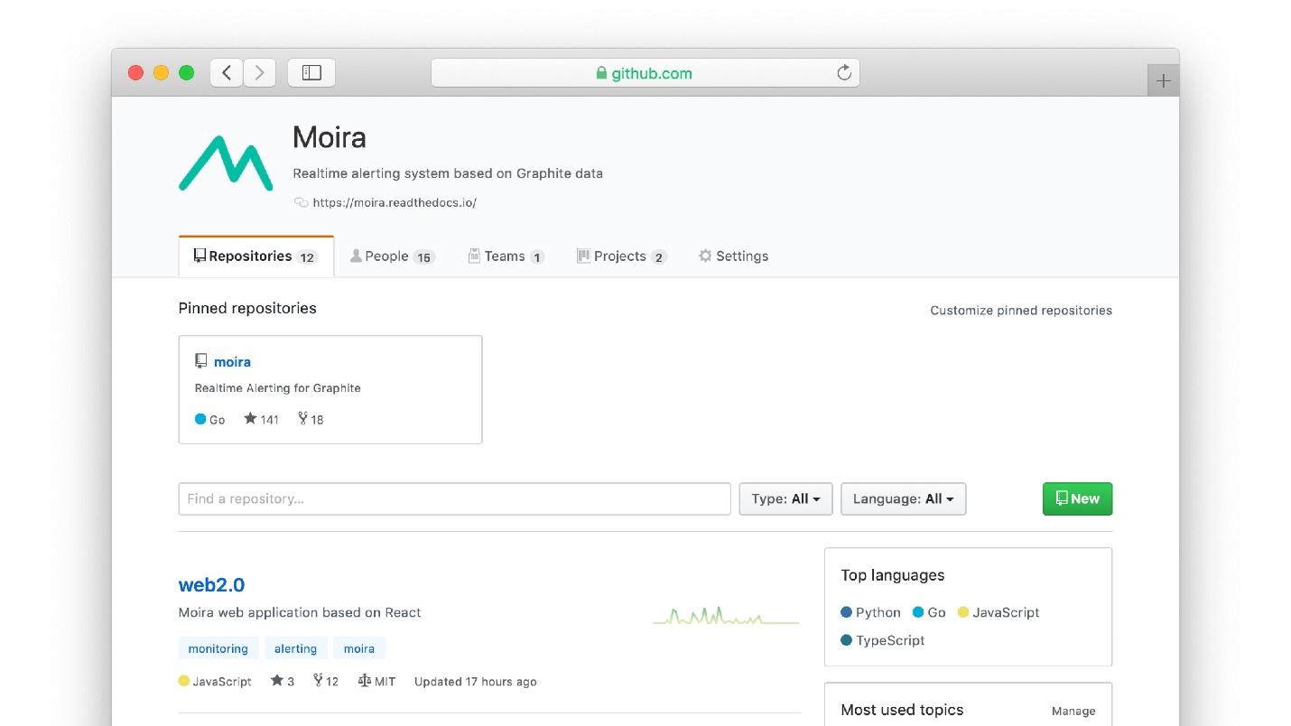Viewport: 1291px width, 726px height.
Task: Click the green New repository button
Action: pyautogui.click(x=1077, y=498)
